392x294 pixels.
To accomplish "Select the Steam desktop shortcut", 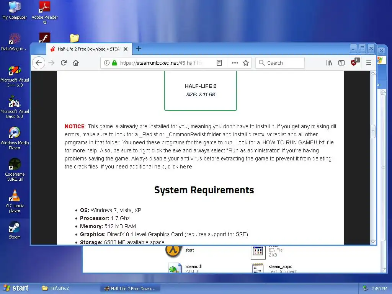I will click(x=15, y=230).
